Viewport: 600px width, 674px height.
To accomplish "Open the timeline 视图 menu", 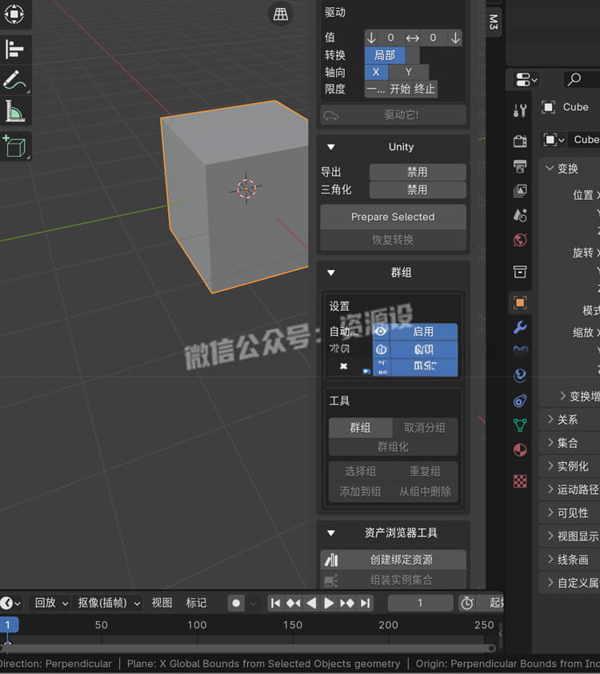I will coord(162,603).
